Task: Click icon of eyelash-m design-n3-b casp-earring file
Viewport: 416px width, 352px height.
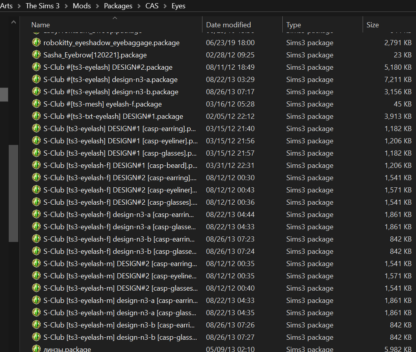Action: (x=36, y=325)
